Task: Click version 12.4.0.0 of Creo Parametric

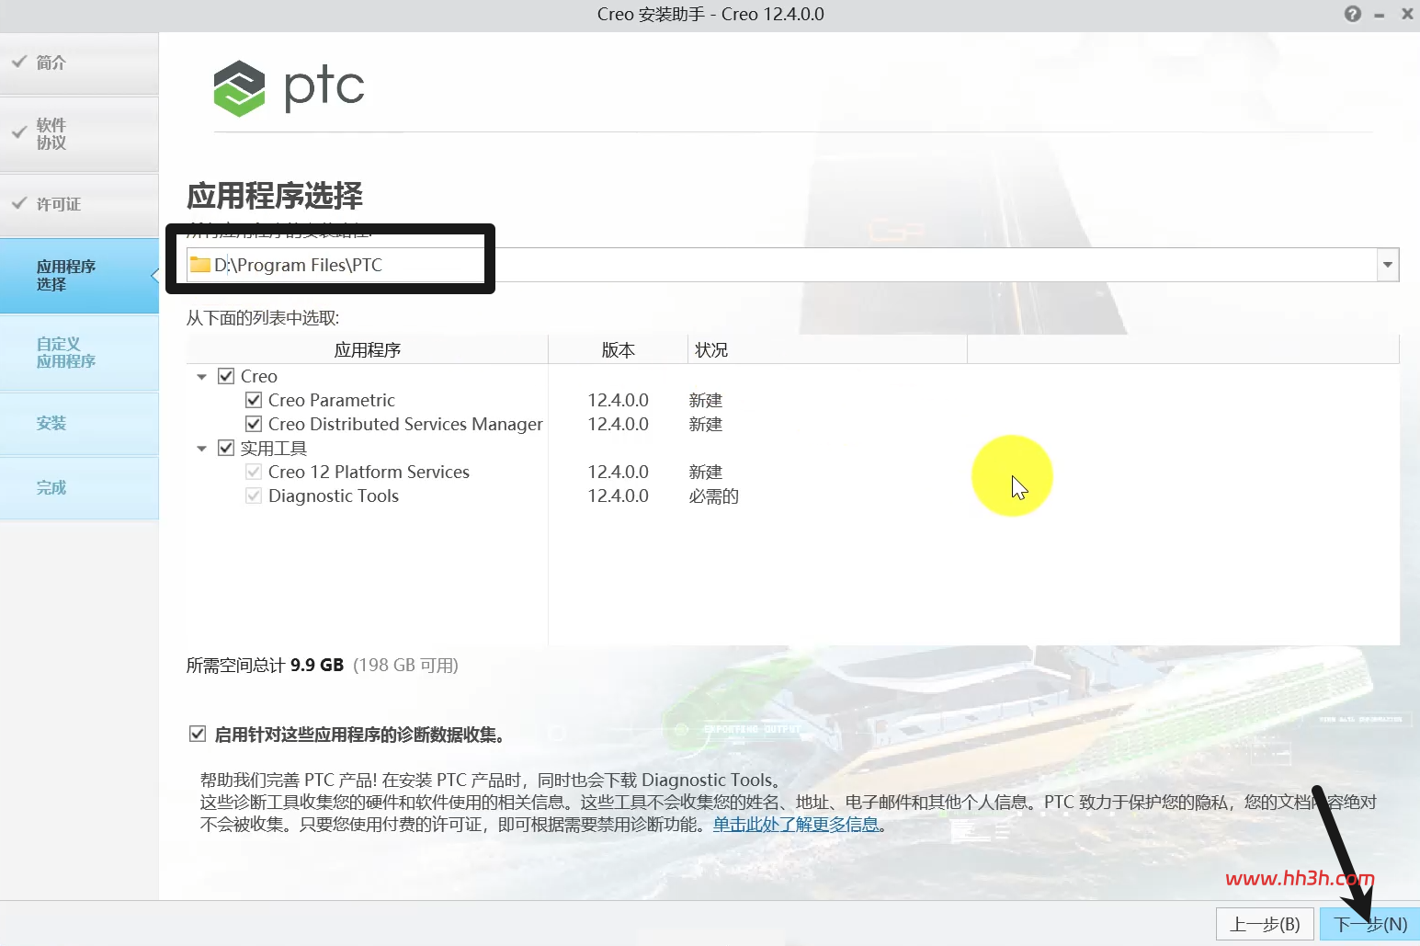Action: point(619,400)
